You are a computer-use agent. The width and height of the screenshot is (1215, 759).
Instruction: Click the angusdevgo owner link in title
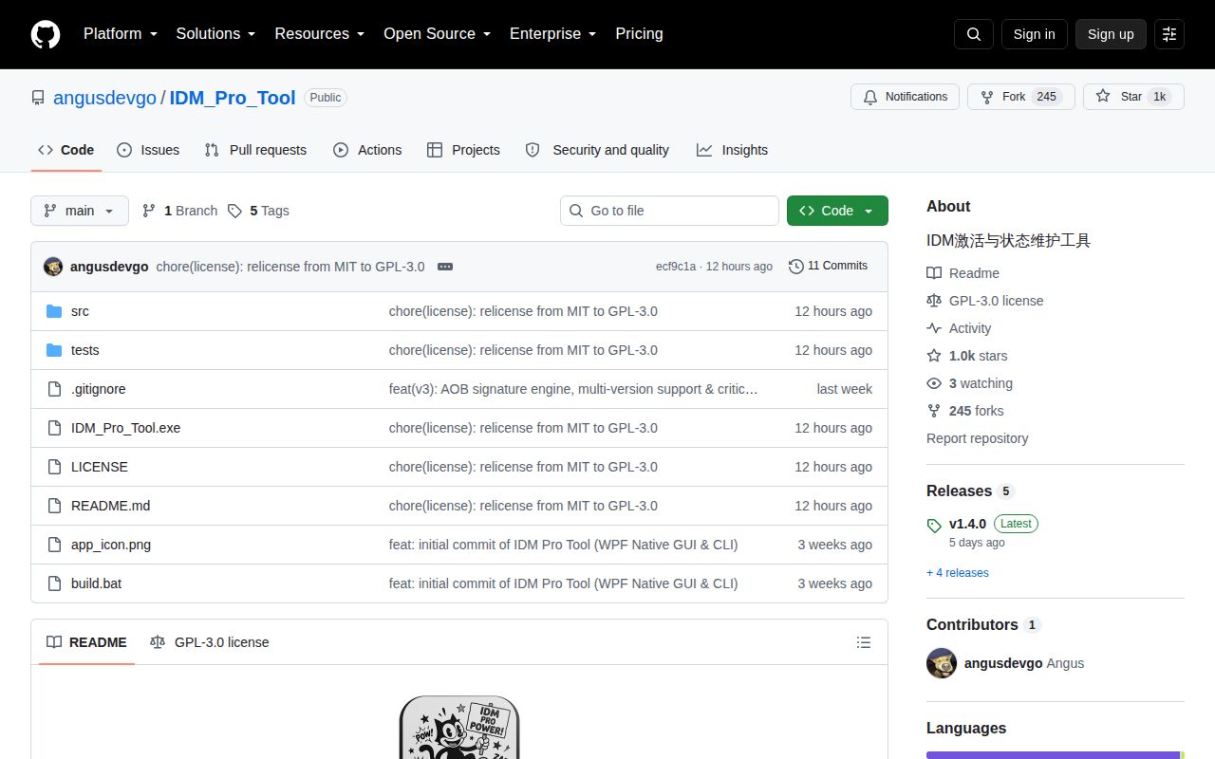[x=104, y=98]
